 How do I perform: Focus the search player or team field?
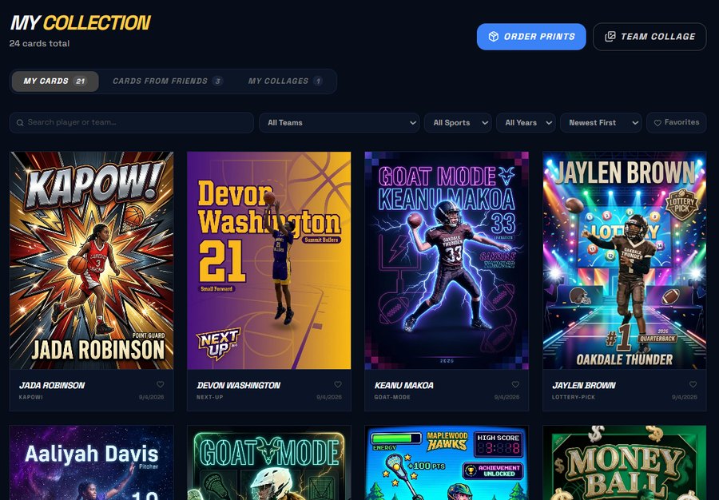click(x=131, y=122)
